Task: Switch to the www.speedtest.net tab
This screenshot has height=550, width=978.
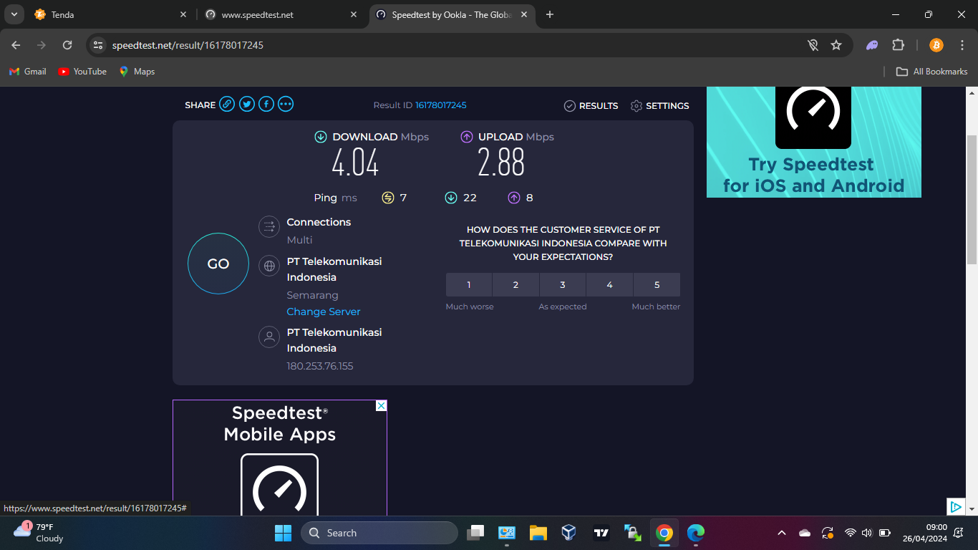Action: coord(281,14)
